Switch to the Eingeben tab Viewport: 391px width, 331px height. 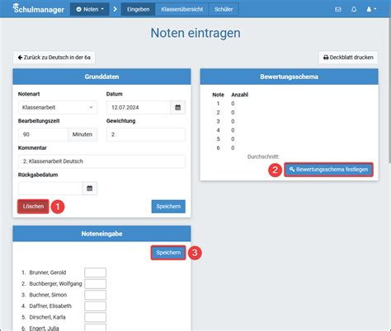click(138, 9)
